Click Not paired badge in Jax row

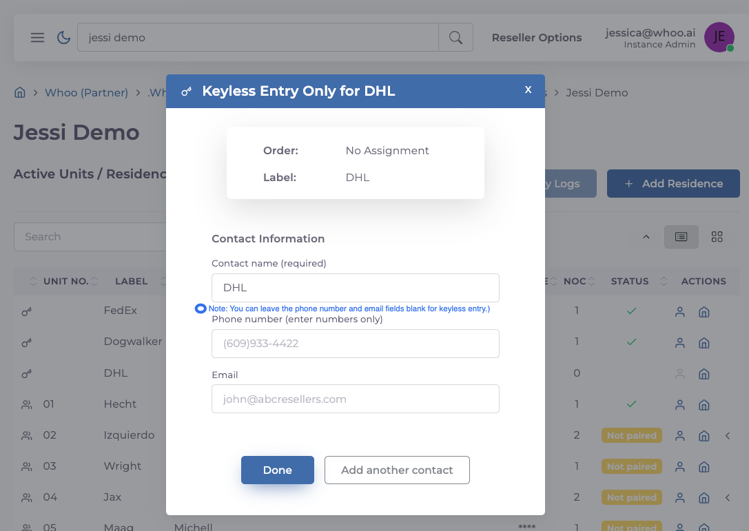(631, 497)
